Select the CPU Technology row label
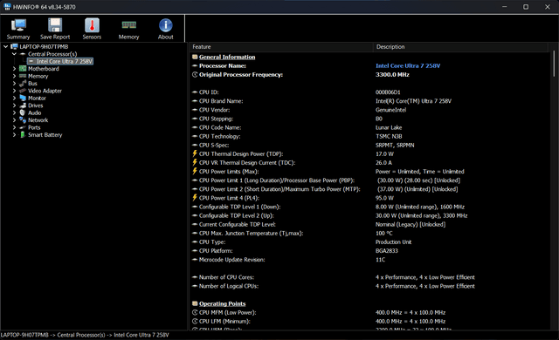 point(219,136)
